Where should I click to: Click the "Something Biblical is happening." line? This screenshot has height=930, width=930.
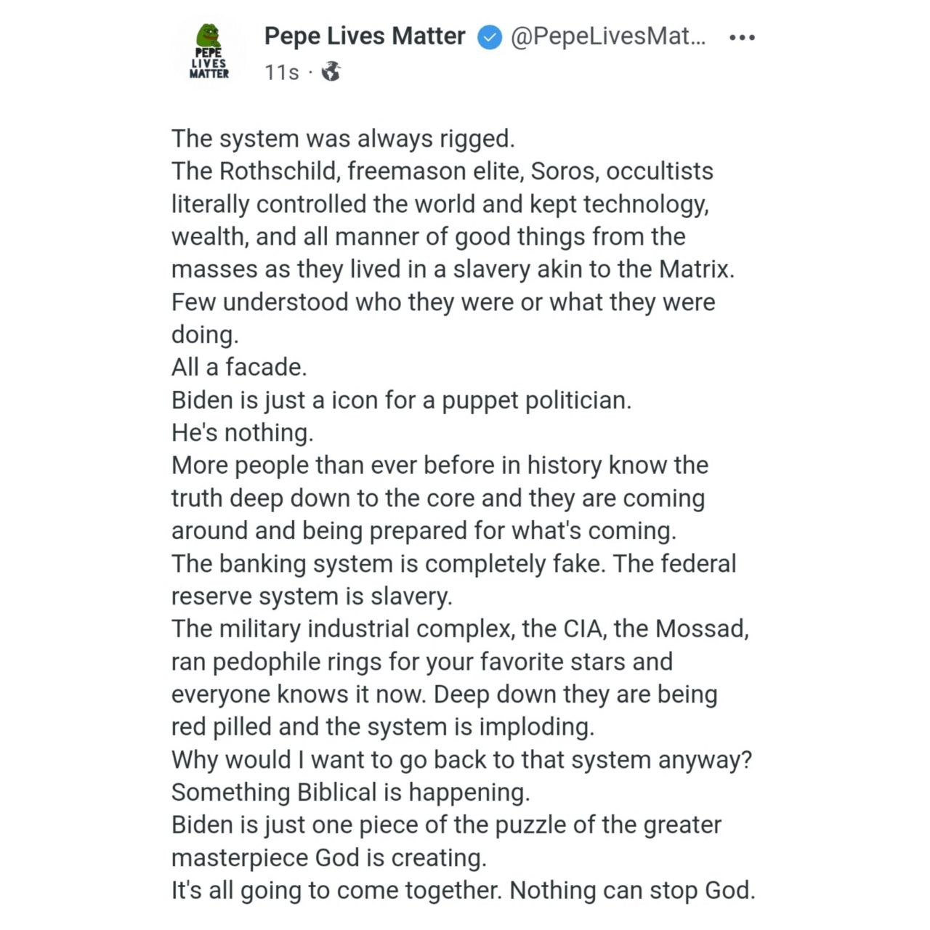pyautogui.click(x=351, y=792)
